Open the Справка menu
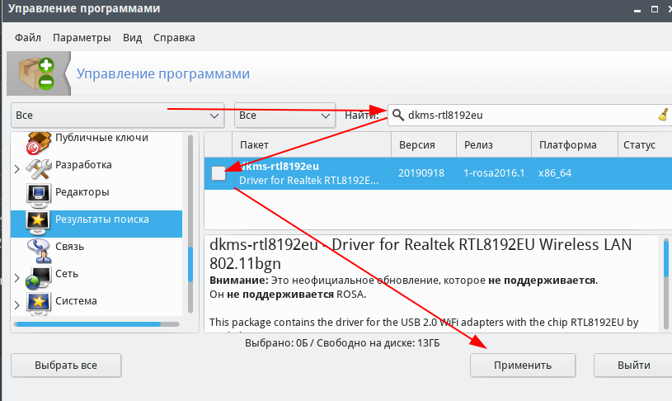672x401 pixels. coord(174,38)
